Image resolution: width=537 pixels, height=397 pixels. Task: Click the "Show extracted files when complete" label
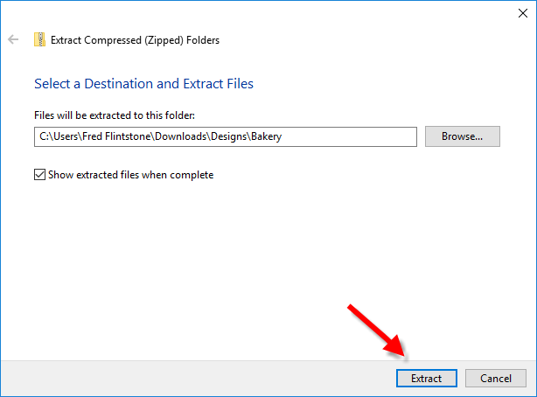tap(132, 175)
